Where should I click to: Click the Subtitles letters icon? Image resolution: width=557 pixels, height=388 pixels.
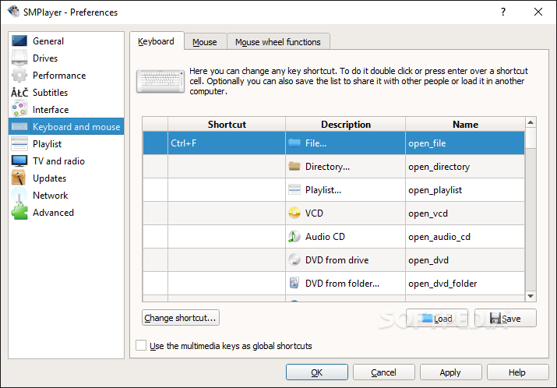19,93
